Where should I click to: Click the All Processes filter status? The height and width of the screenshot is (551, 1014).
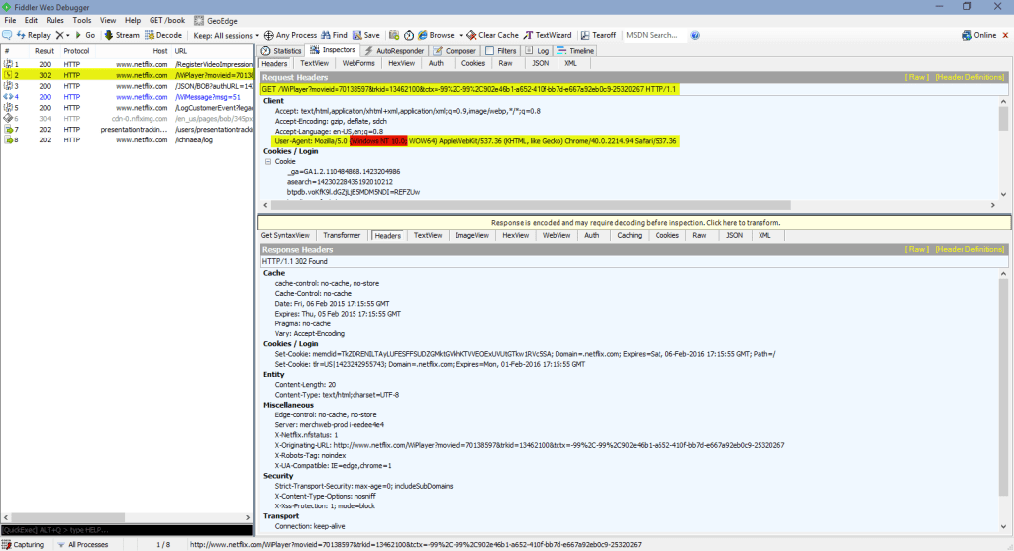83,544
